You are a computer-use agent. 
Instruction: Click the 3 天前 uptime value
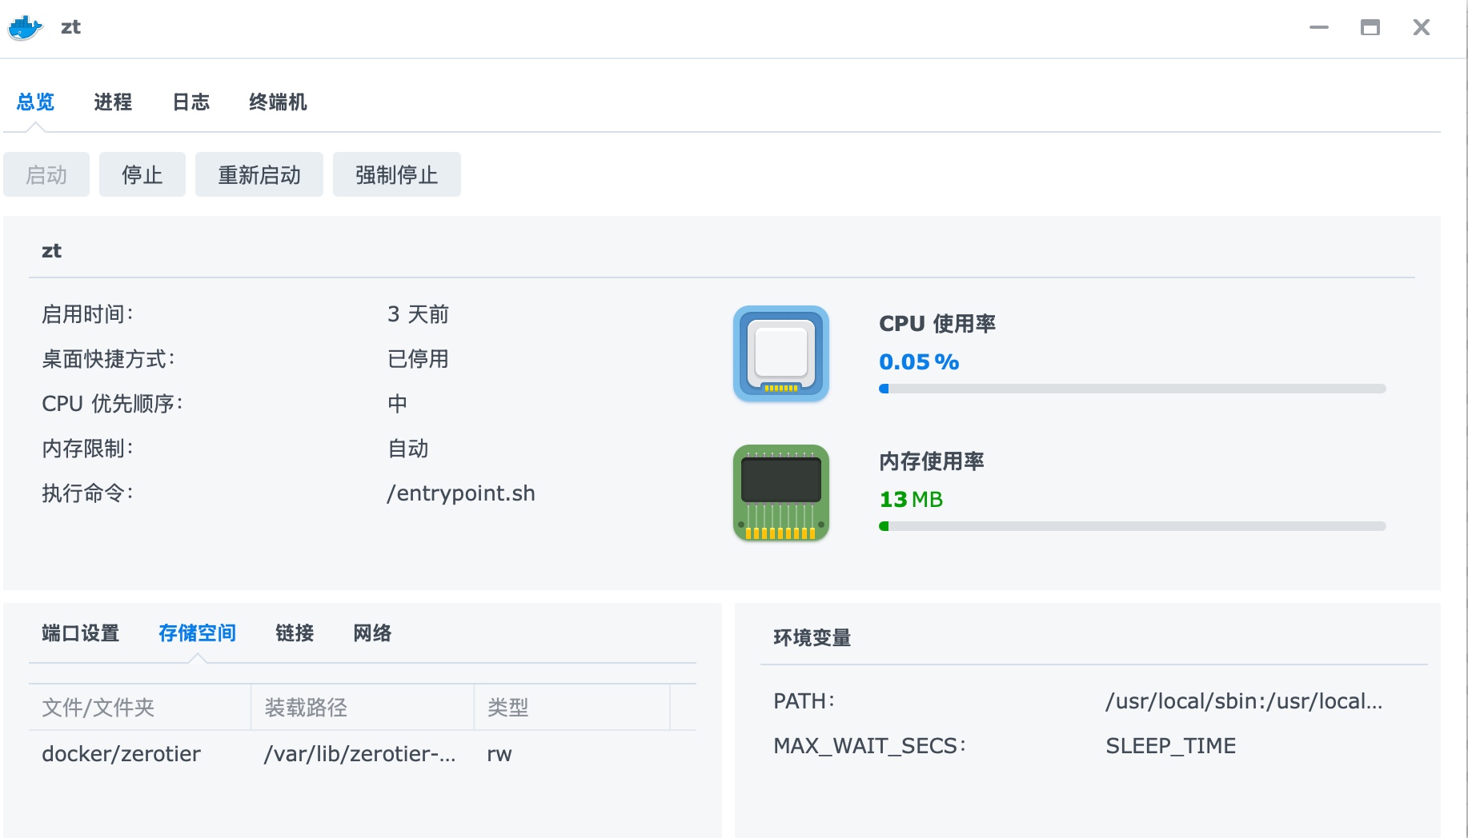point(418,314)
